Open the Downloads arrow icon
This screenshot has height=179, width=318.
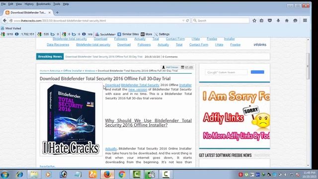click(x=278, y=20)
